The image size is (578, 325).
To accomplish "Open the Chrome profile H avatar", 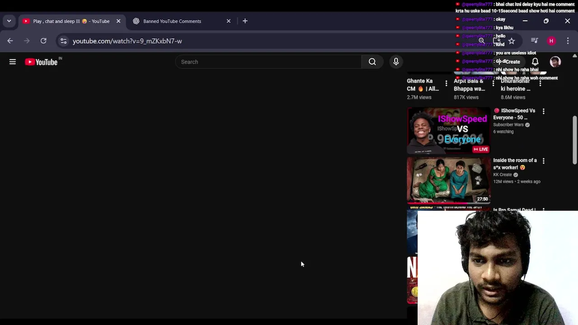I will 551,41.
